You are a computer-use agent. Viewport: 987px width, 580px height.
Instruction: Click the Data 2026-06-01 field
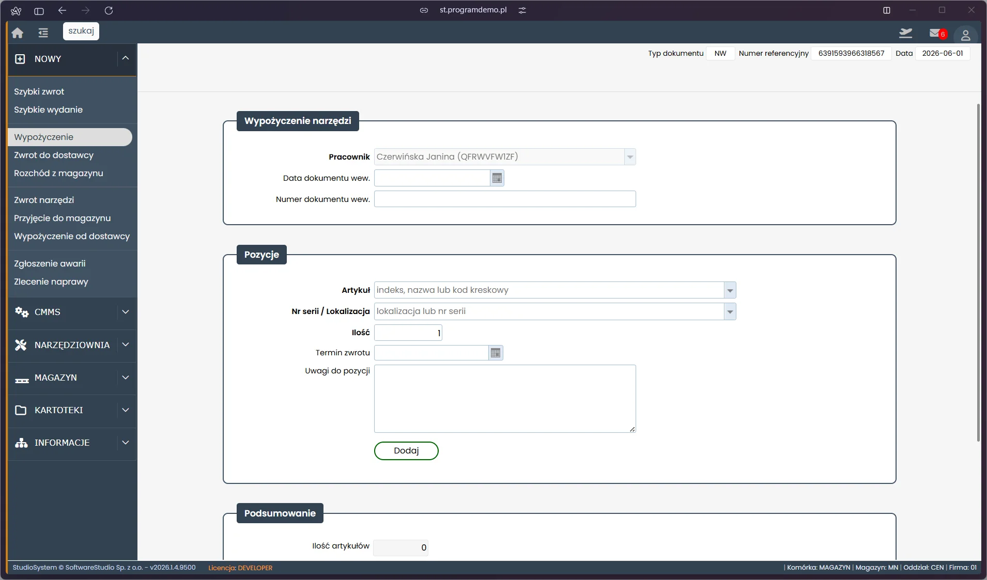tap(943, 53)
